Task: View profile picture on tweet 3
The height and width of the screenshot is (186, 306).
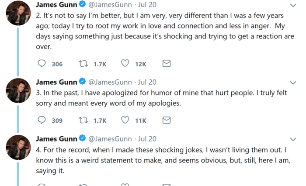Action: pyautogui.click(x=18, y=91)
